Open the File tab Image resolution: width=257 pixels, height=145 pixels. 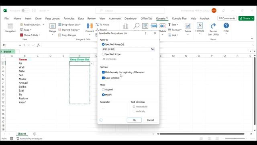click(6, 19)
